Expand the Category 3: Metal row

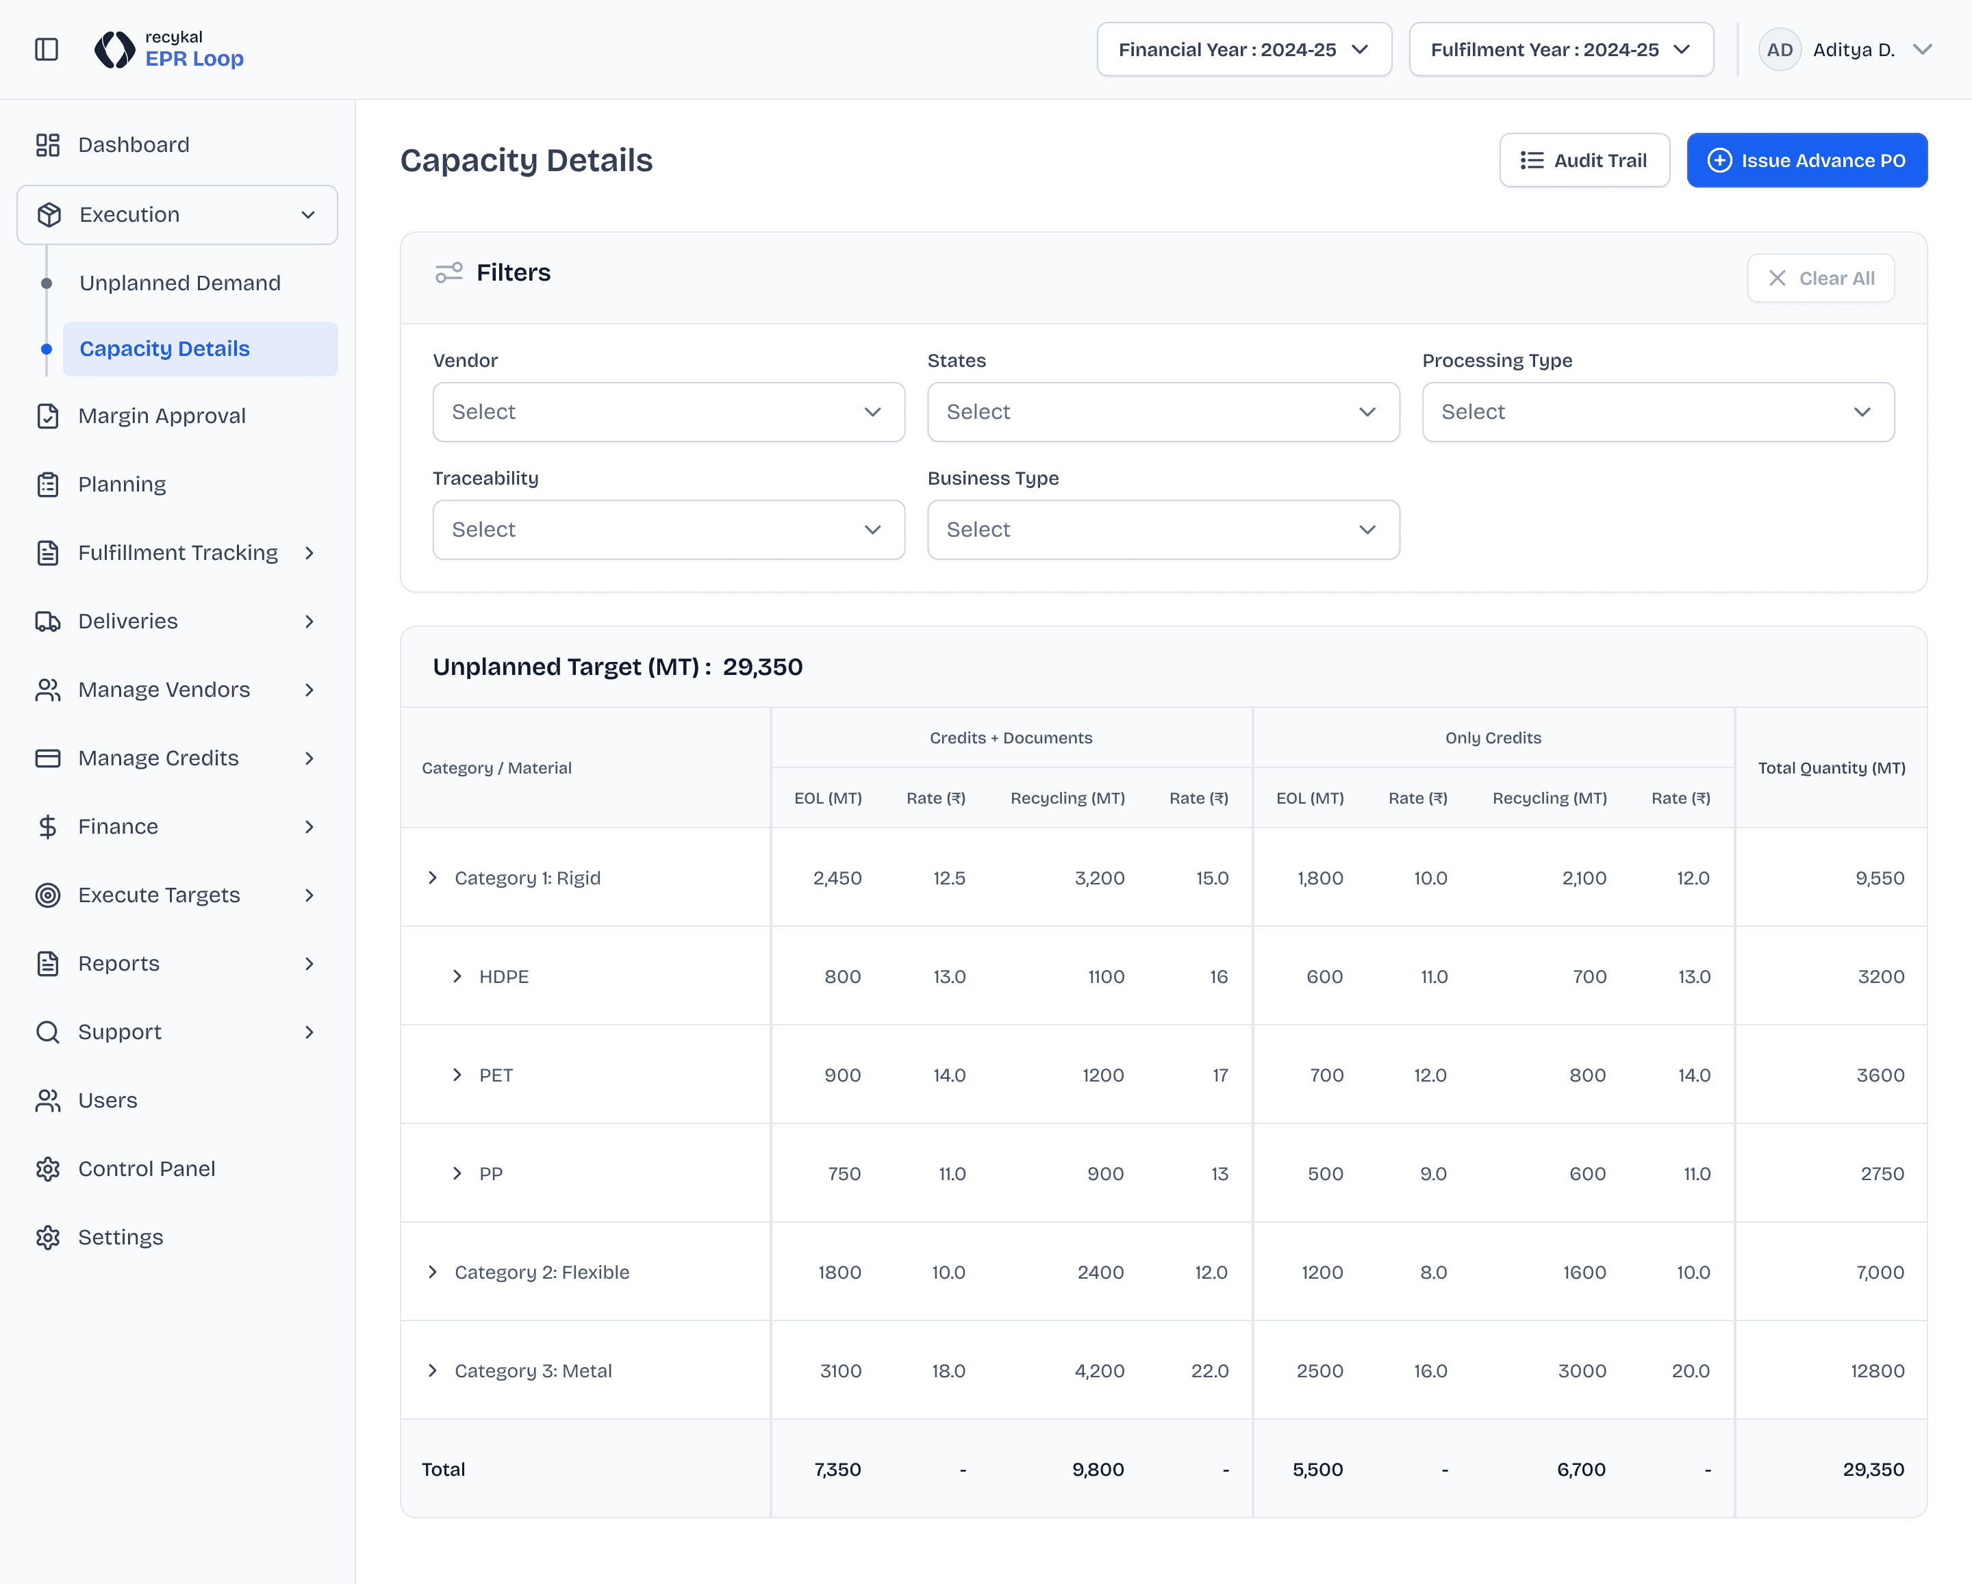tap(433, 1371)
